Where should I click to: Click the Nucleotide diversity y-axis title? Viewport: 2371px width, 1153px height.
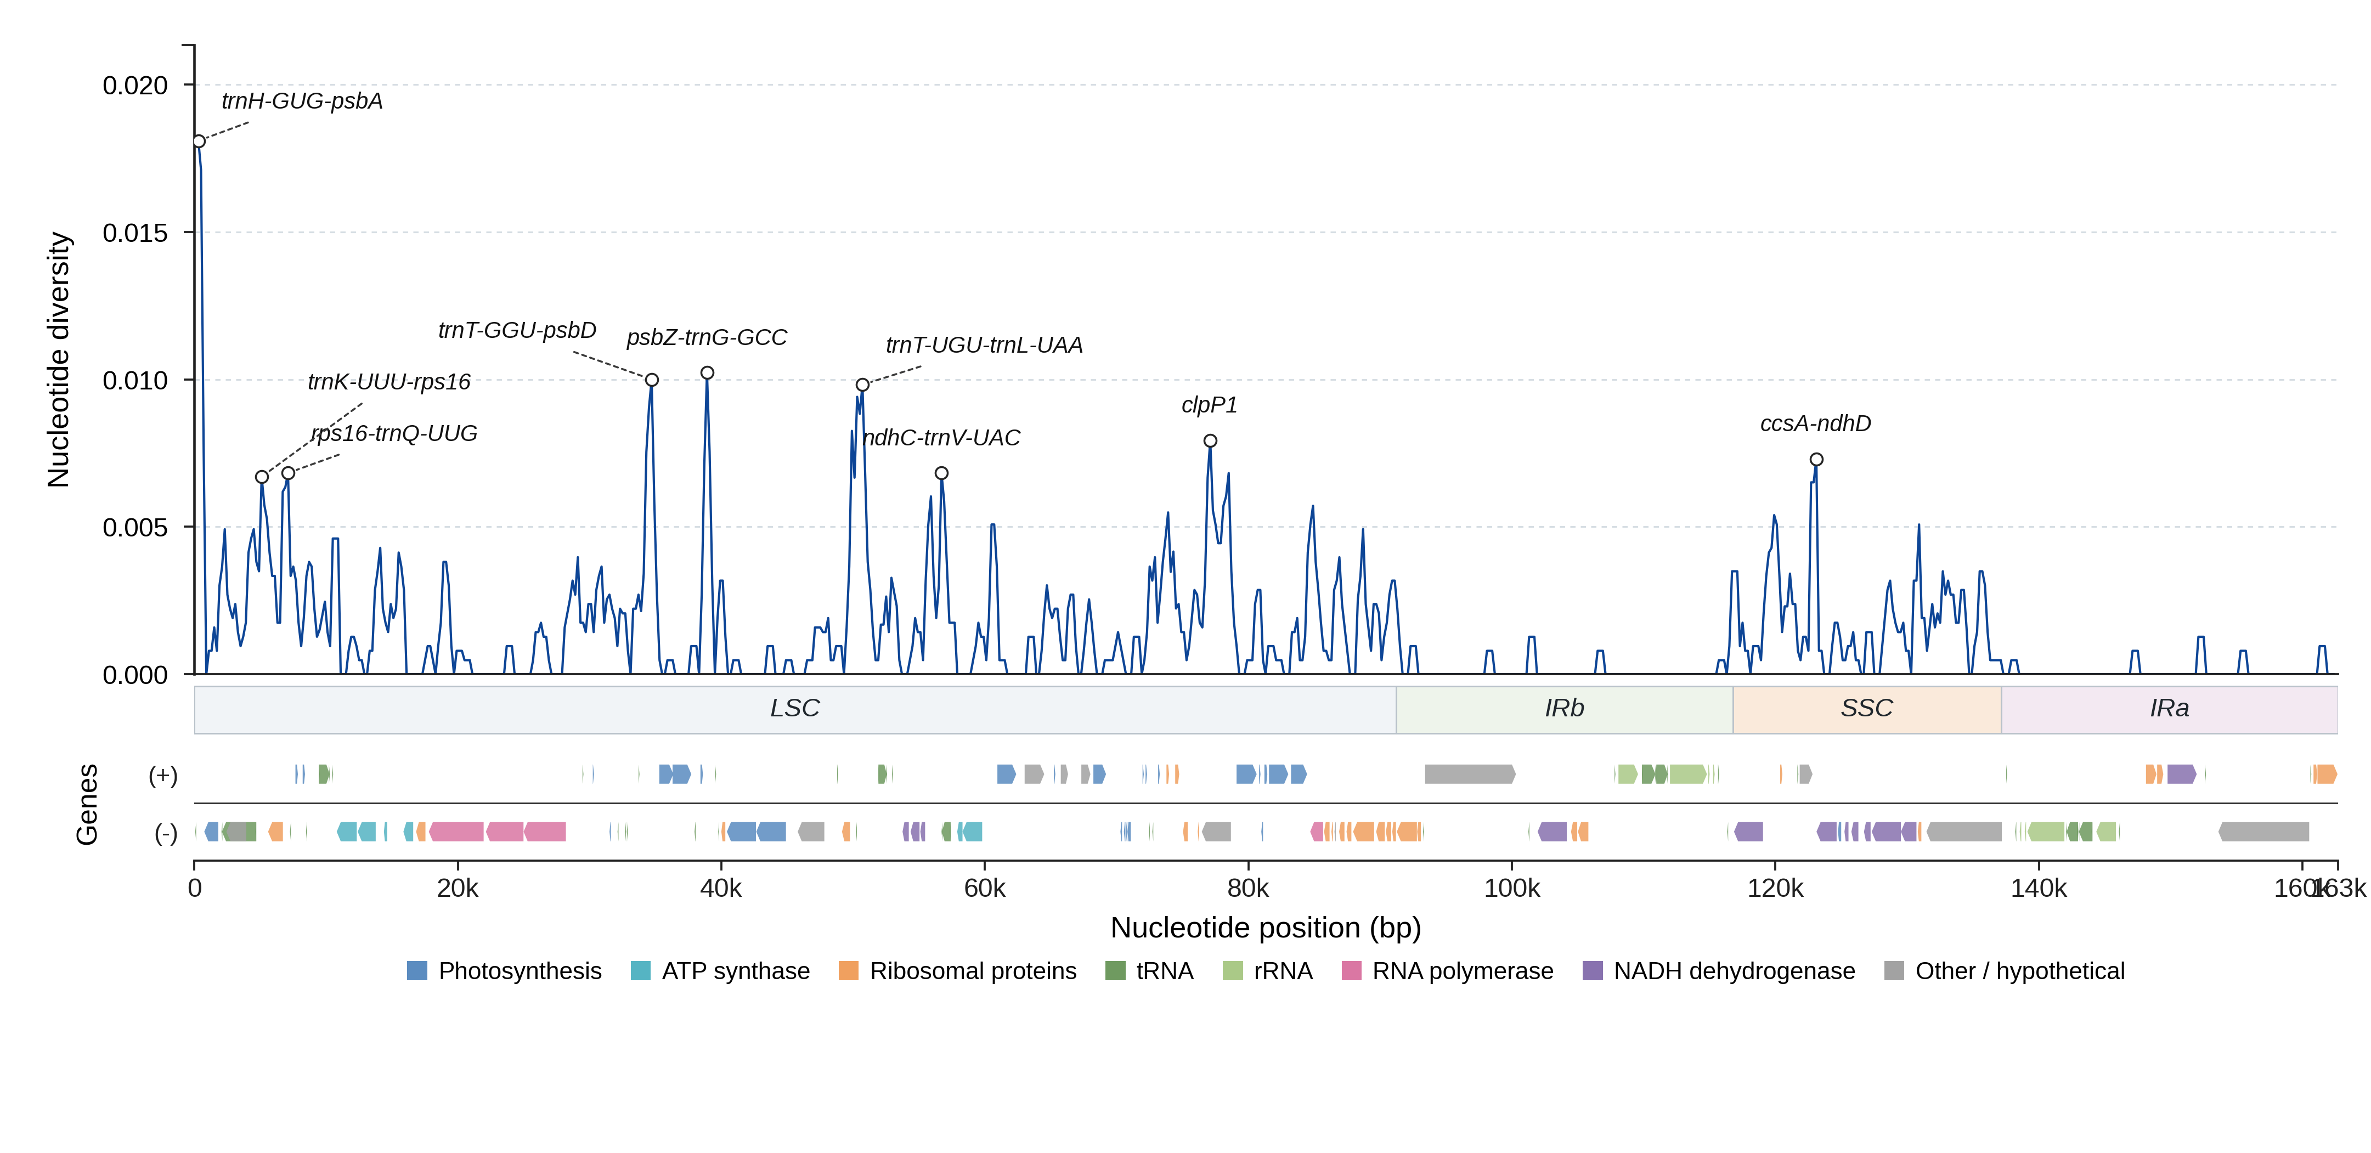(58, 360)
